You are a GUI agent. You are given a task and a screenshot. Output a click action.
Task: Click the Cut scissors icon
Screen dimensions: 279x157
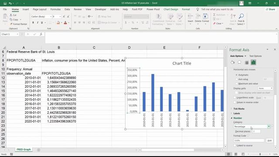point(11,15)
